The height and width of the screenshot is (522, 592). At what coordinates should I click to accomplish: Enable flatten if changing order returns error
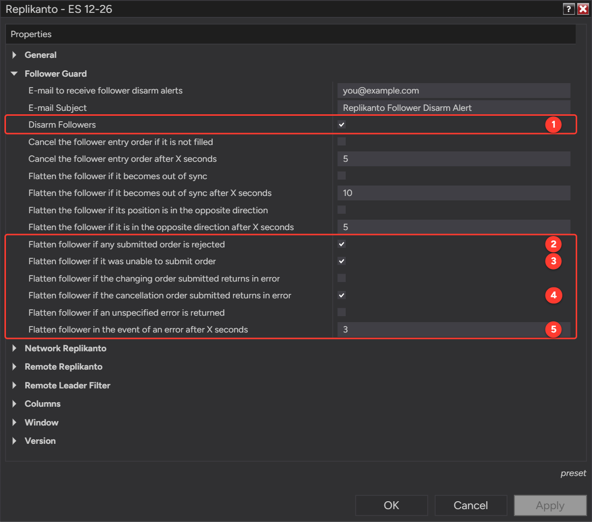(342, 278)
